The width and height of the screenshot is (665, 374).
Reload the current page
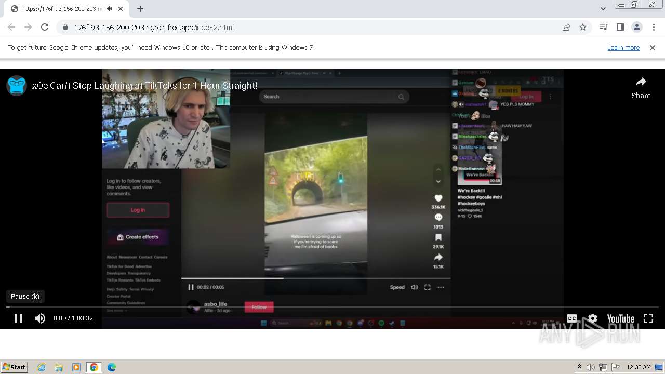click(45, 27)
